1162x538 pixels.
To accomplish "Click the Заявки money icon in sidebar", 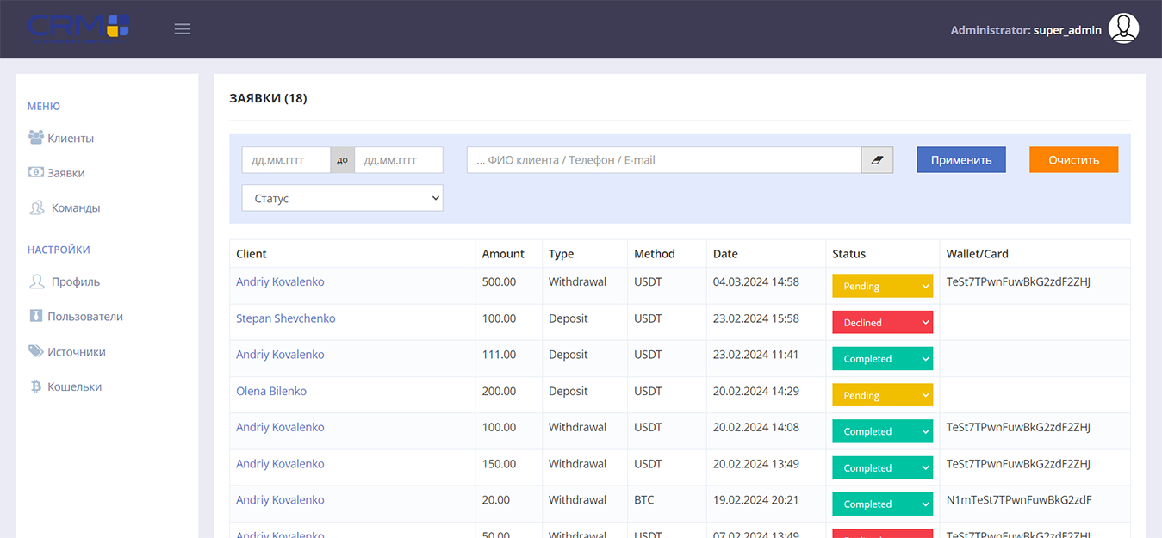I will (x=35, y=172).
